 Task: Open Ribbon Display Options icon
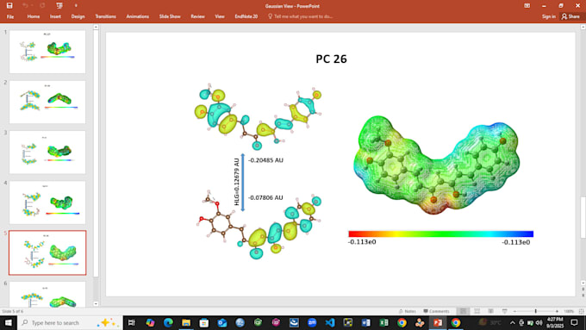point(527,6)
